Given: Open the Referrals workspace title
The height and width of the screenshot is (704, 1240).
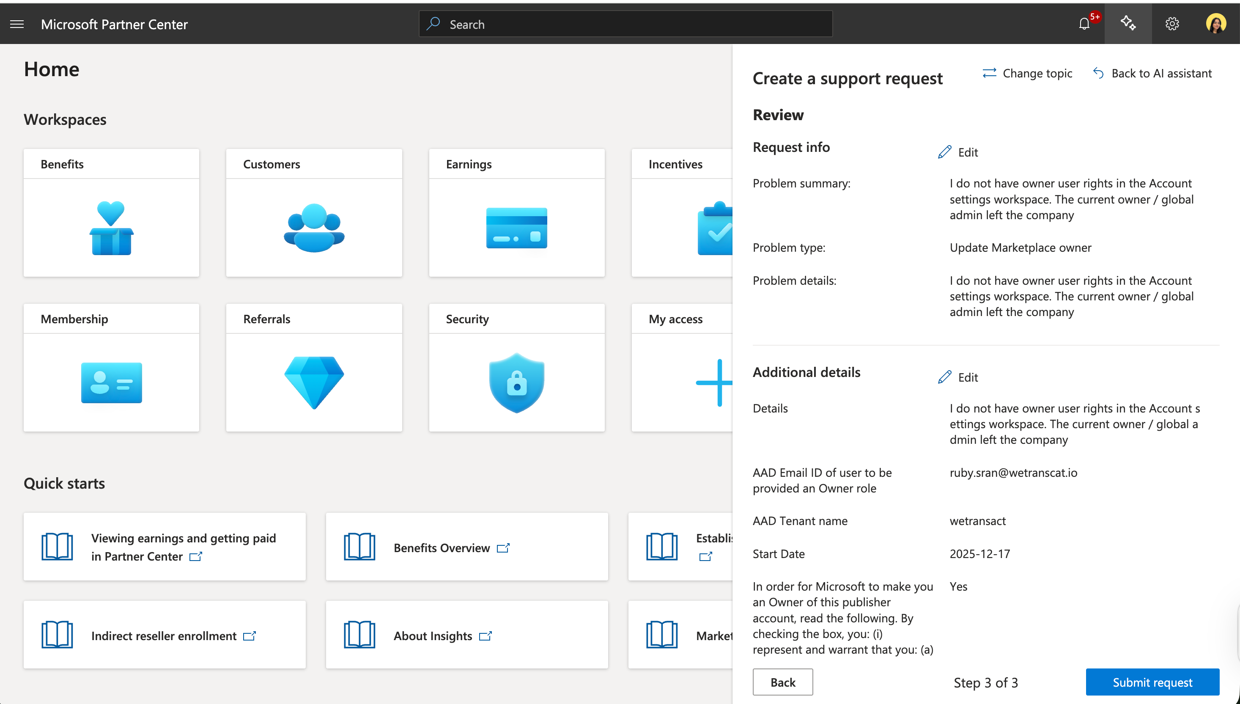Looking at the screenshot, I should 267,319.
